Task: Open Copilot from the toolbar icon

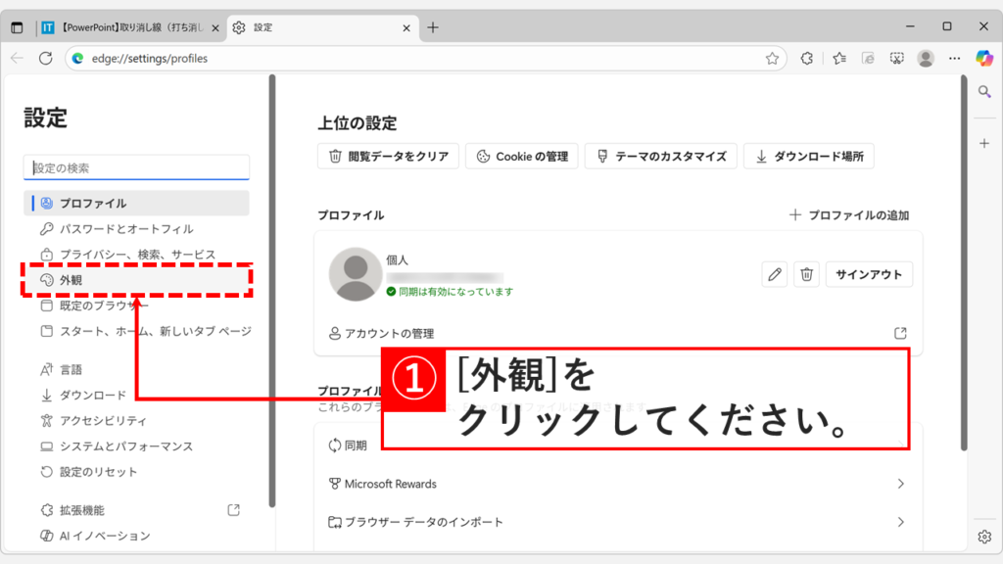Action: point(982,58)
